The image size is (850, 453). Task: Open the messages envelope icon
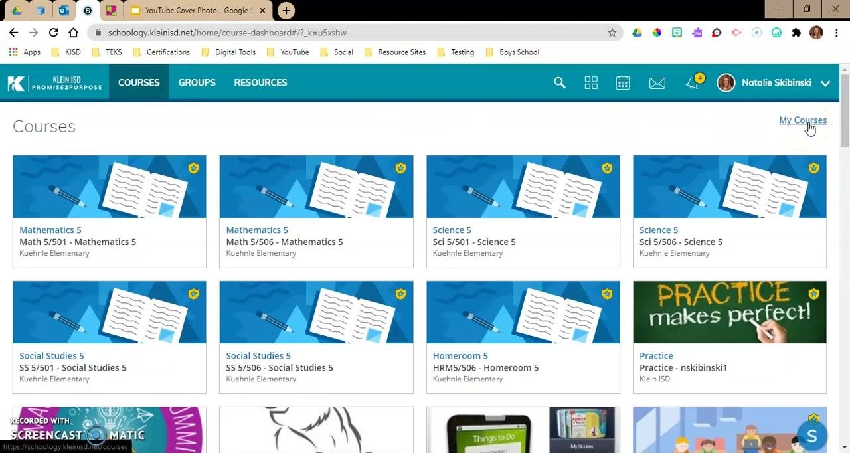[657, 82]
